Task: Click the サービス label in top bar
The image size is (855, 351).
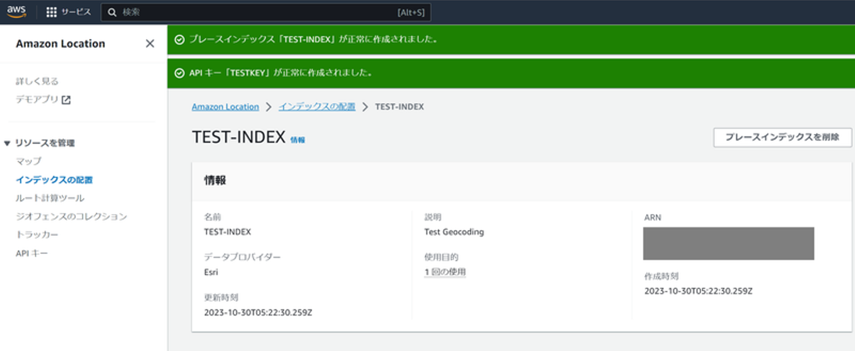Action: click(76, 12)
